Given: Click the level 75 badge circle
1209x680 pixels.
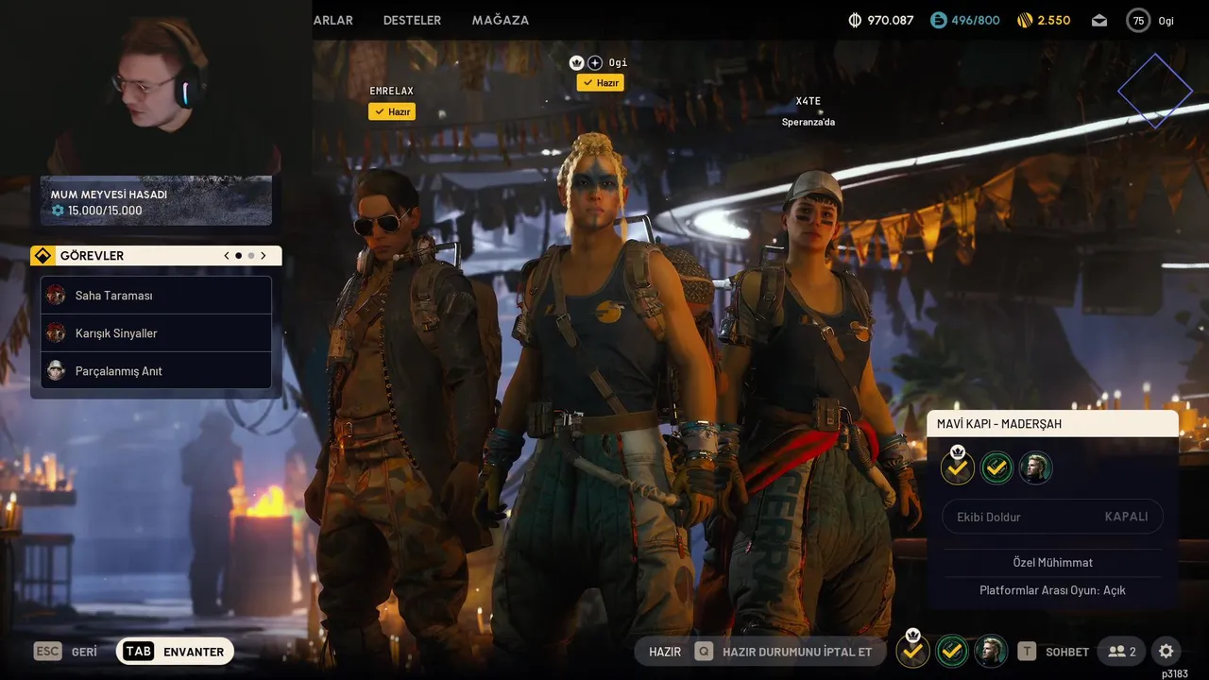Looking at the screenshot, I should [x=1138, y=20].
